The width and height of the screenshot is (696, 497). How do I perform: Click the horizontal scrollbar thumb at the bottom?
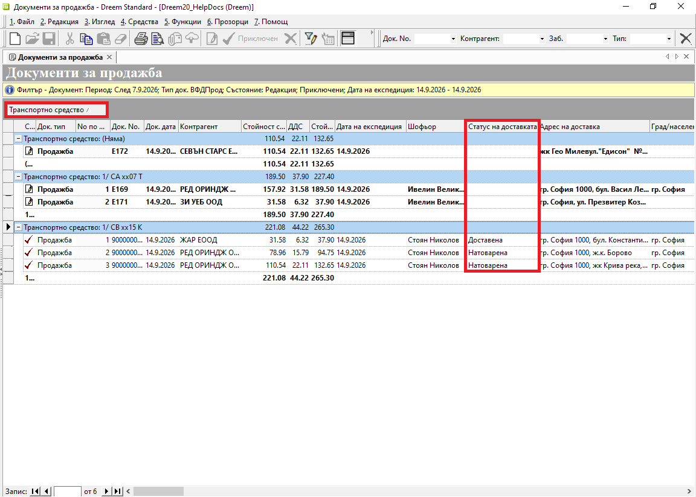(158, 491)
